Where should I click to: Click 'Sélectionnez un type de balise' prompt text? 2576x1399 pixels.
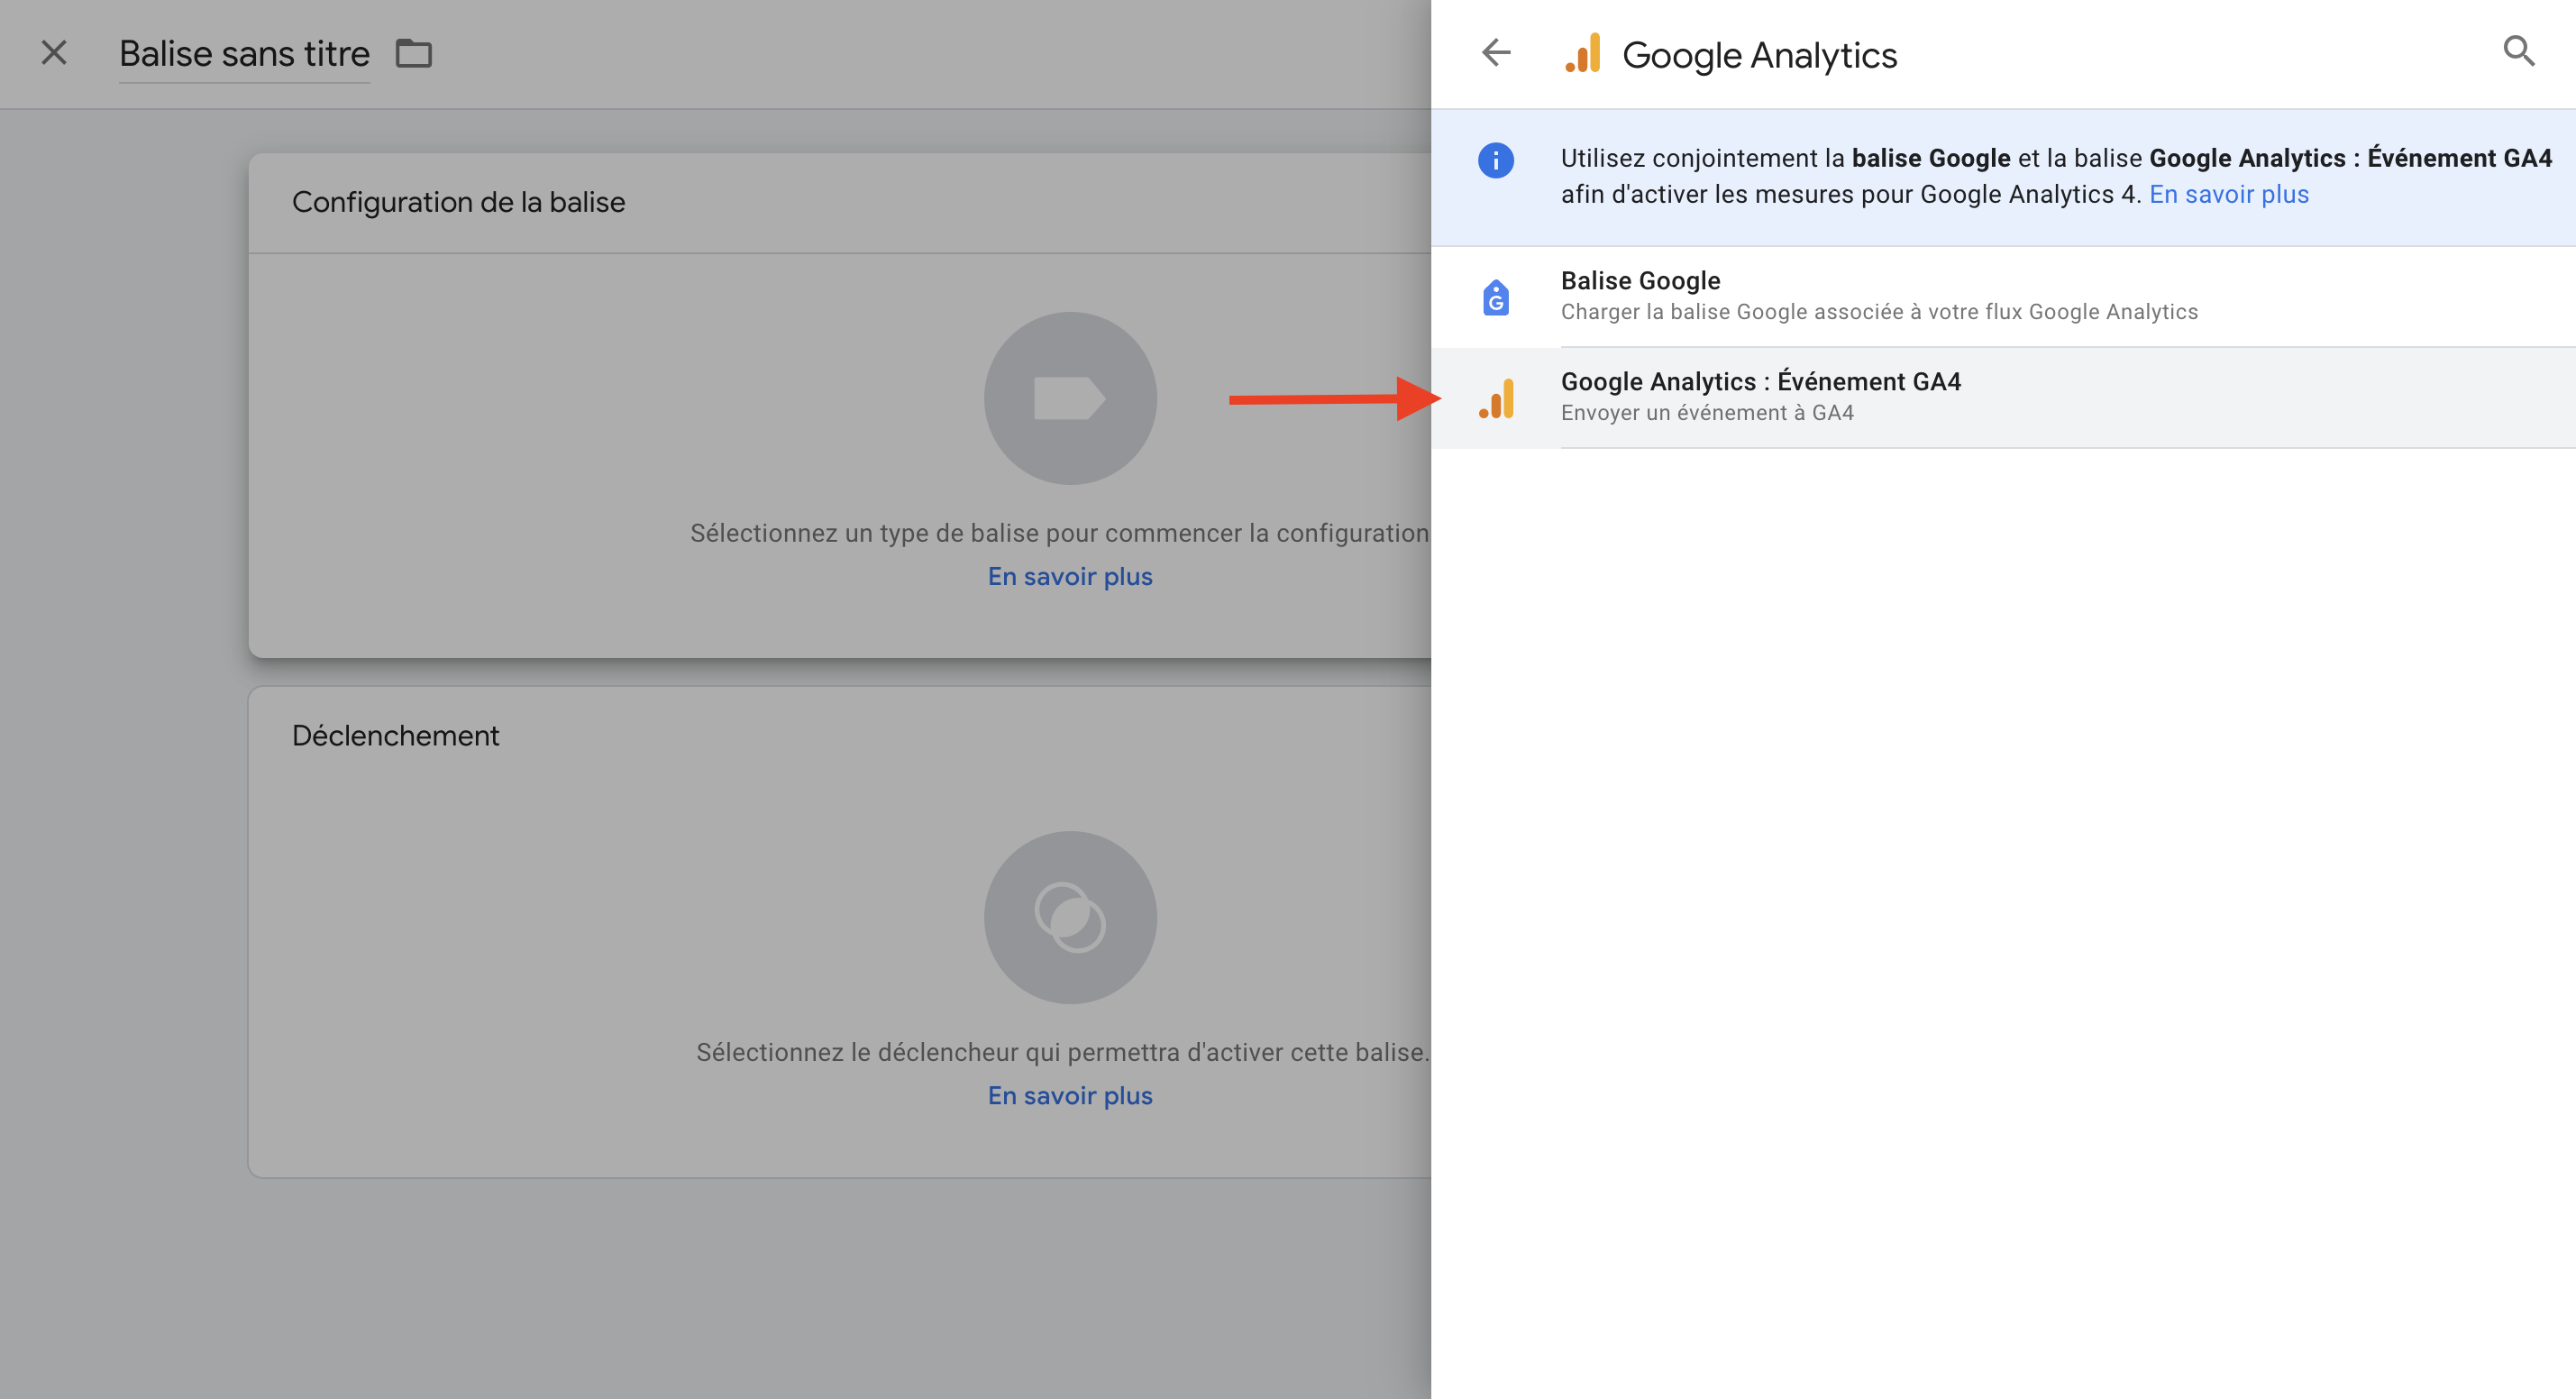pos(1059,533)
